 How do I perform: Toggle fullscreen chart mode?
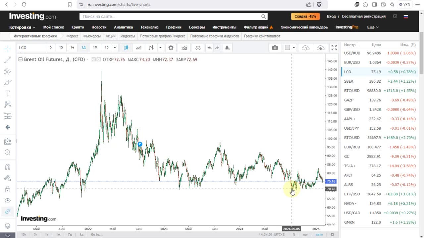click(334, 48)
